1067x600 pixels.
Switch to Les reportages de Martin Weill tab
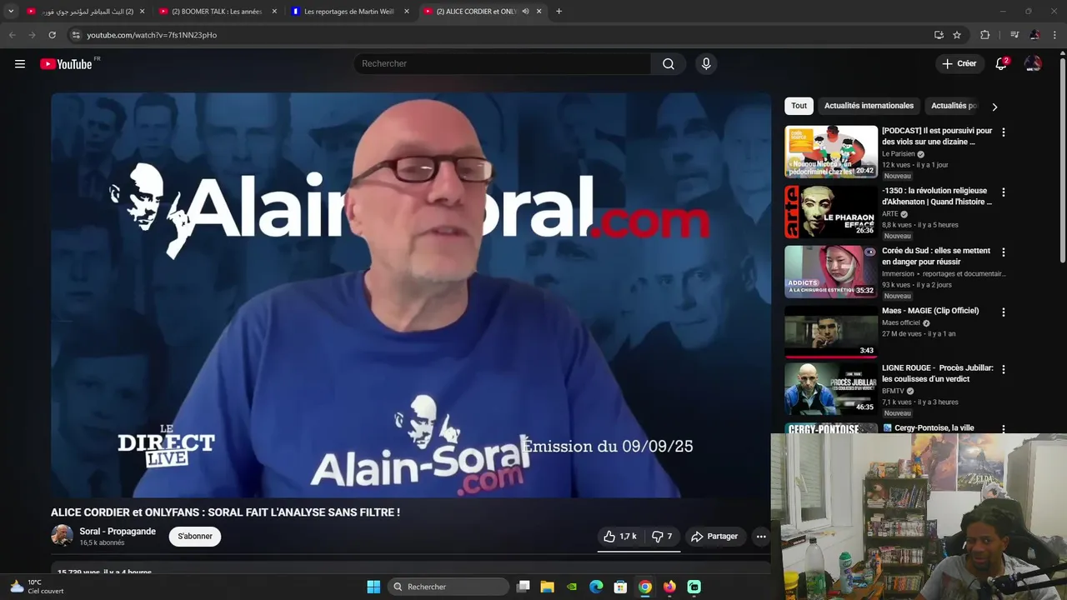[350, 12]
